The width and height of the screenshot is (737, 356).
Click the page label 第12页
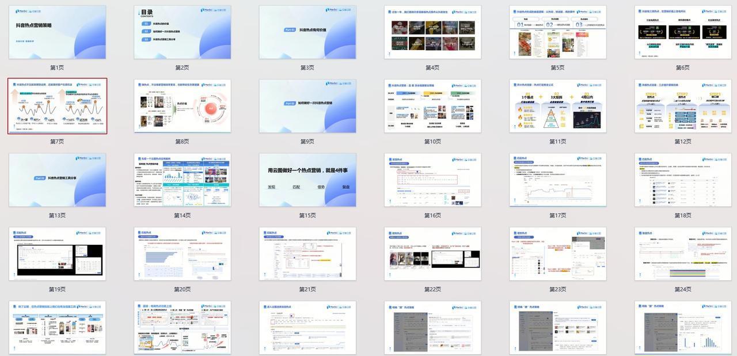[683, 142]
